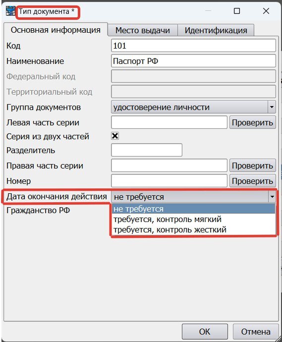Click Проверить next to Левая часть серии
The height and width of the screenshot is (342, 282).
(x=252, y=122)
